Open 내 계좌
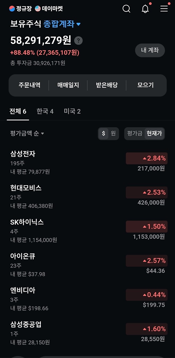Viewport: 175px width, 358px height. point(150,50)
